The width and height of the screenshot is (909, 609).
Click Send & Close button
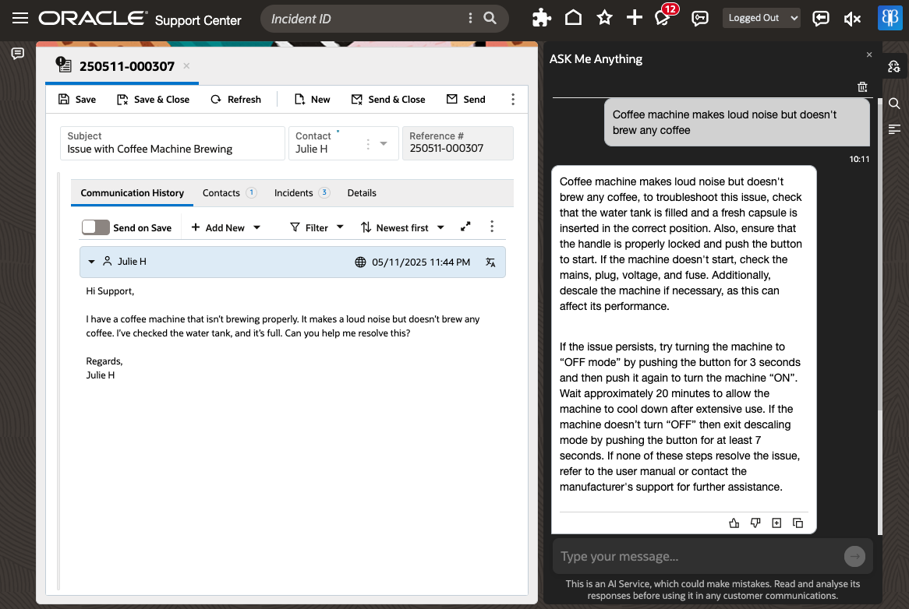click(388, 100)
